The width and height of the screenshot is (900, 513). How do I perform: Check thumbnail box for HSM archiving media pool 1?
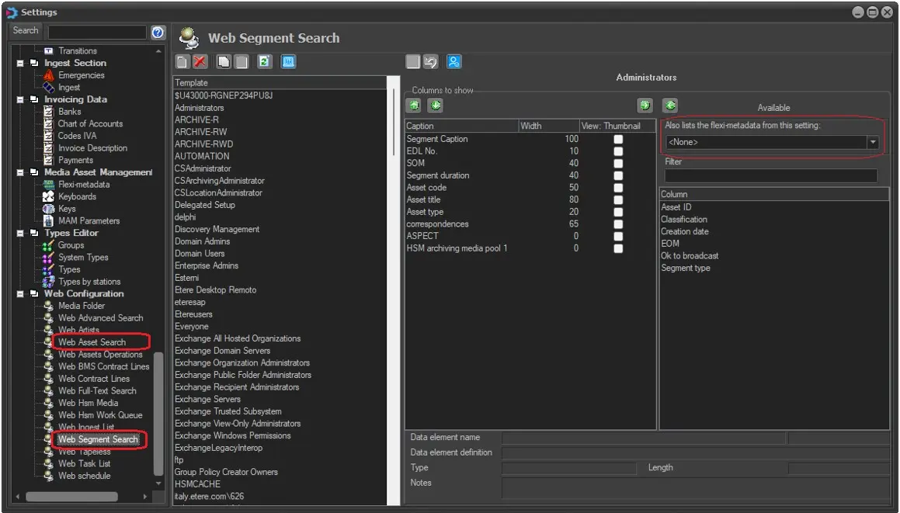tap(618, 249)
